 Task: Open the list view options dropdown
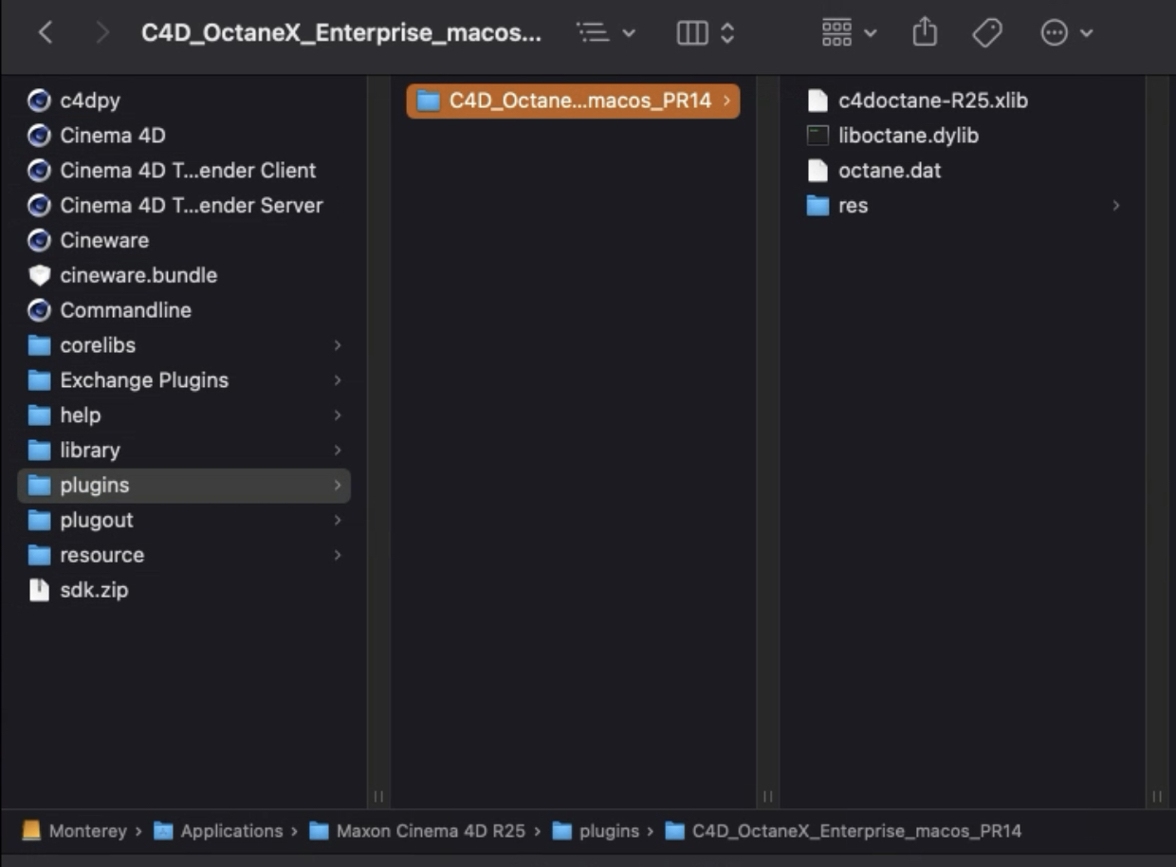pos(606,33)
